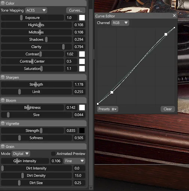Click the Vignette Softness value 0.505
The height and width of the screenshot is (191, 189).
pos(79,138)
